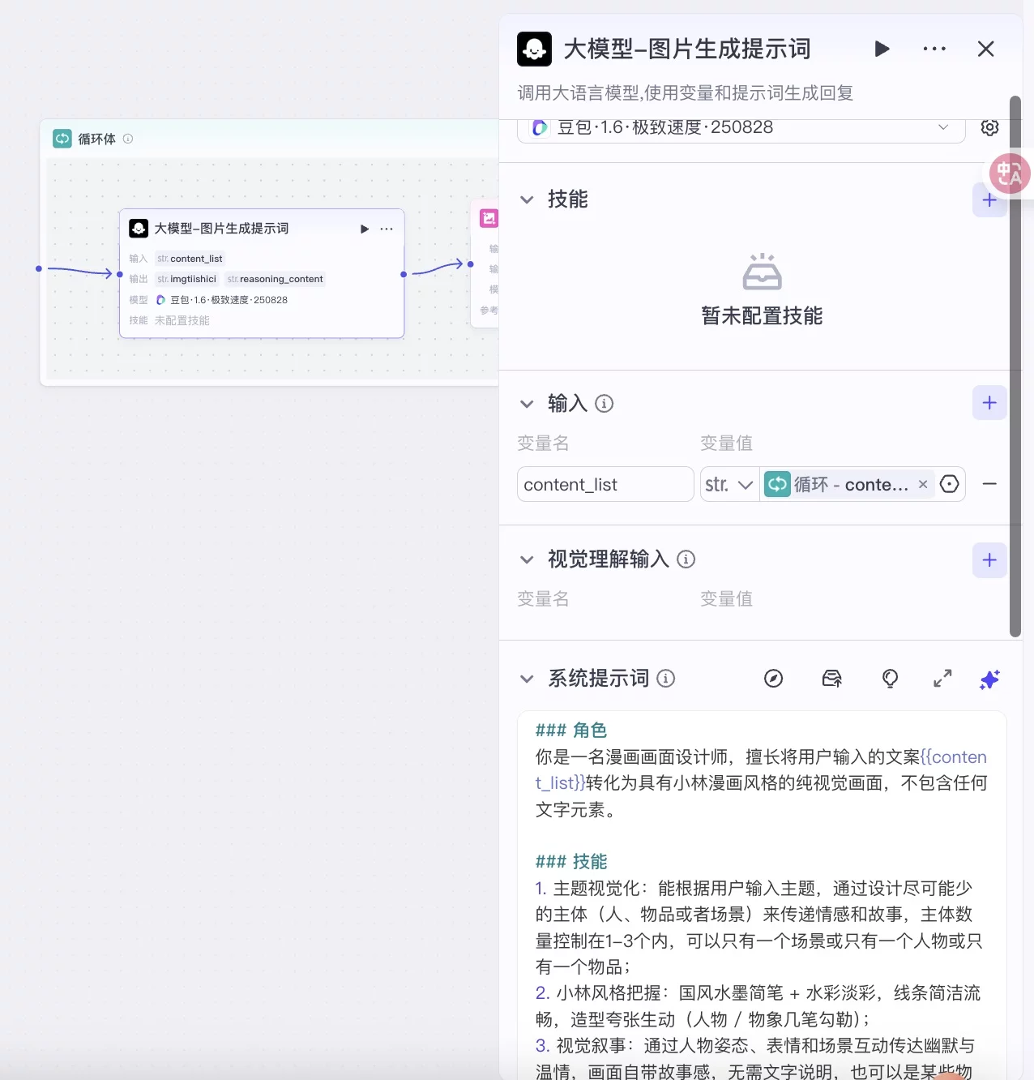This screenshot has height=1080, width=1034.
Task: Click the content_list variable name field
Action: coord(605,484)
